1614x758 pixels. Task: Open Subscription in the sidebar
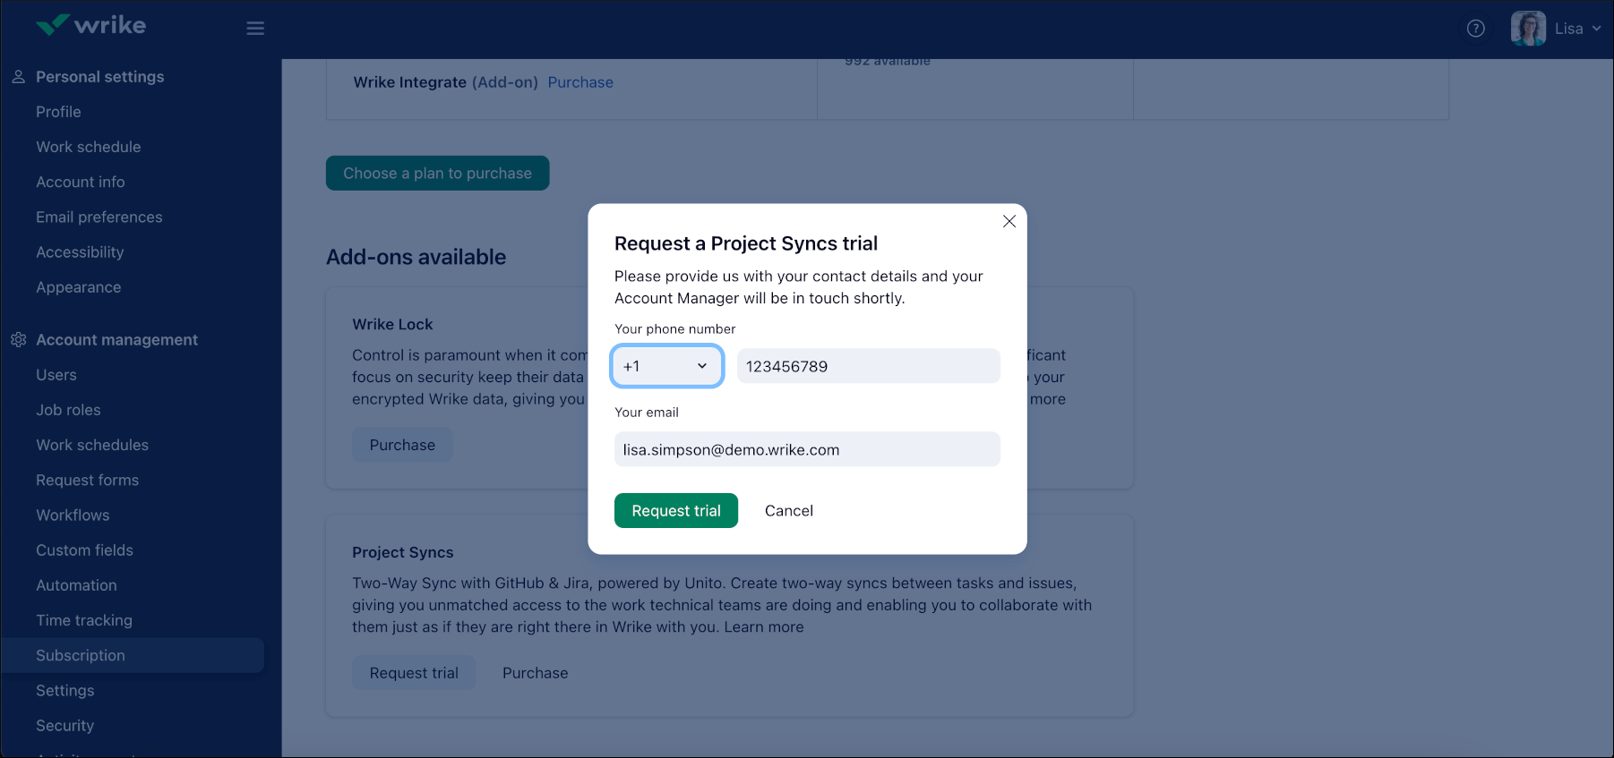(81, 656)
